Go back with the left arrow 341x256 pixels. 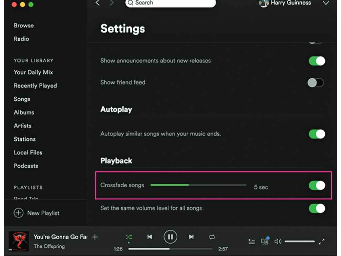pos(97,3)
